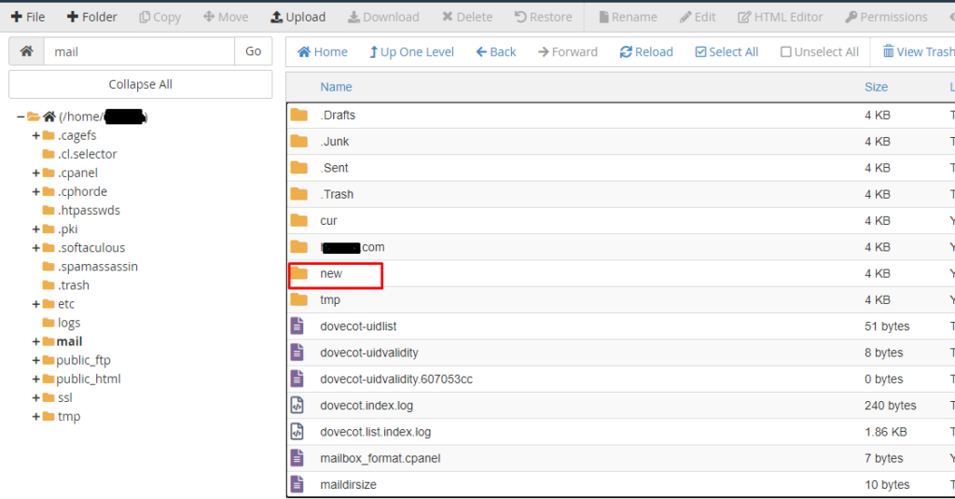Click the maildirsize file icon
Viewport: 955px width, 499px height.
pyautogui.click(x=298, y=484)
